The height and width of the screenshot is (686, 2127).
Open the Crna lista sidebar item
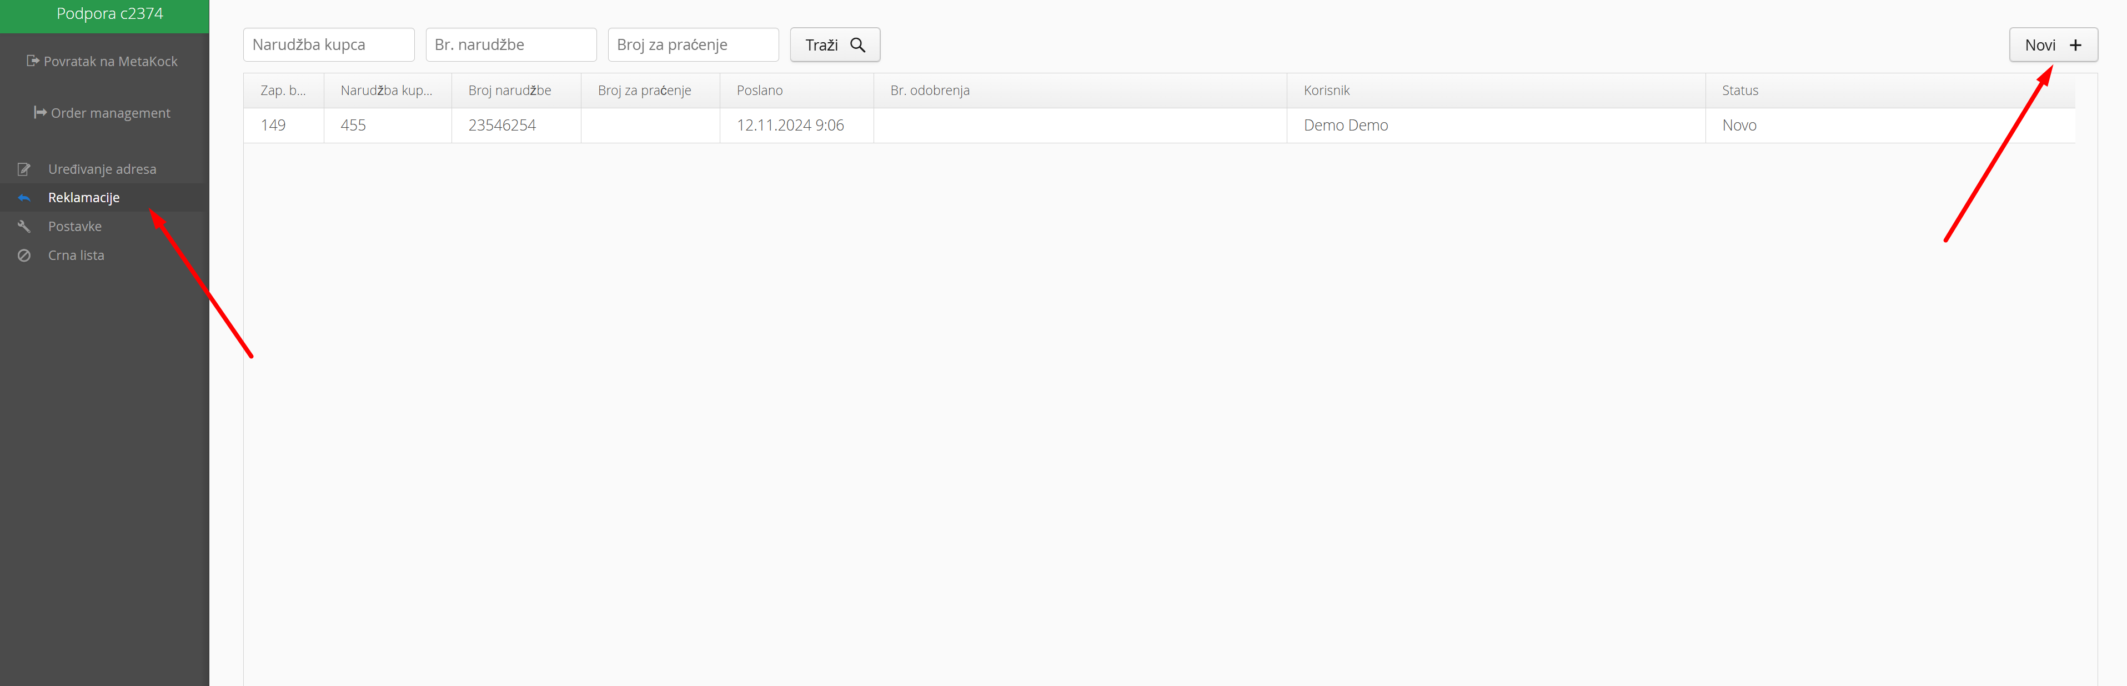(76, 256)
